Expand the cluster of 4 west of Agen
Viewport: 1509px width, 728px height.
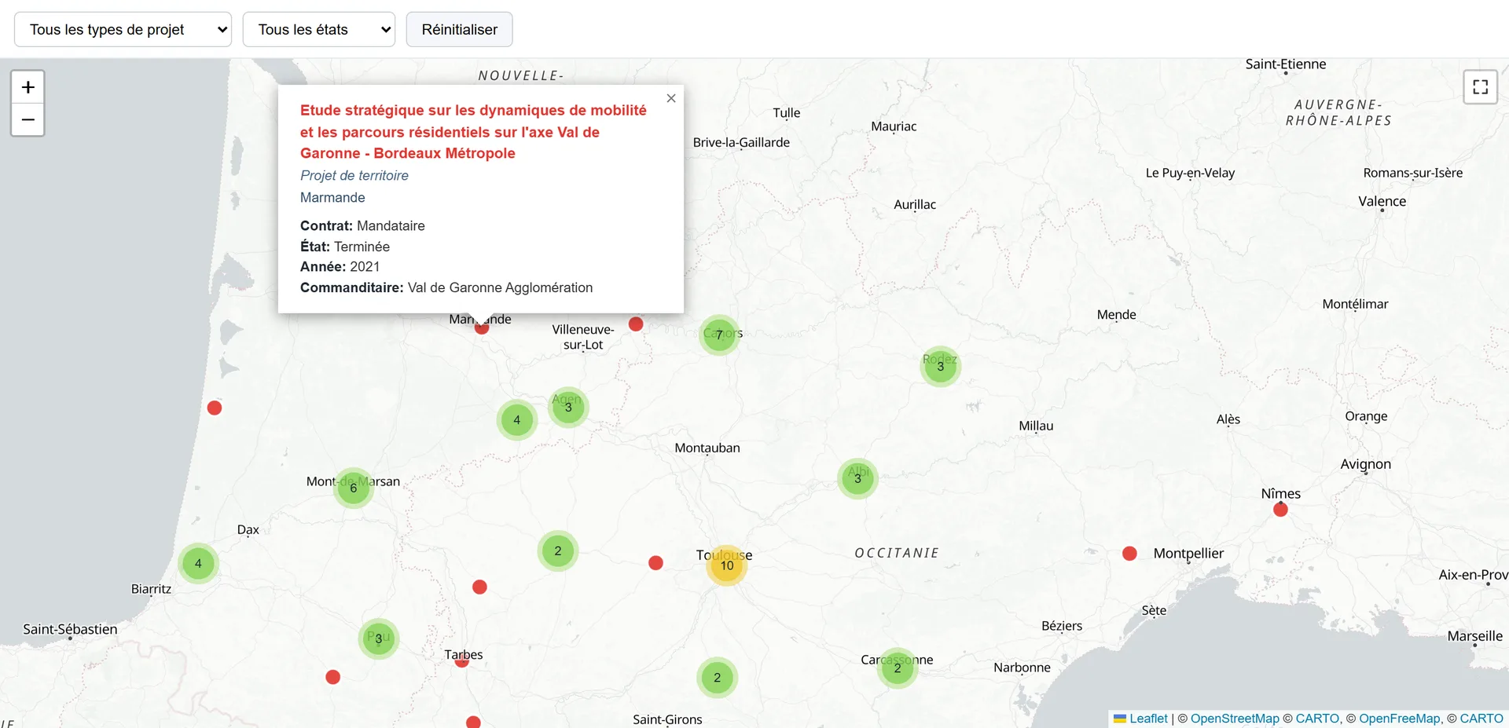click(x=516, y=419)
